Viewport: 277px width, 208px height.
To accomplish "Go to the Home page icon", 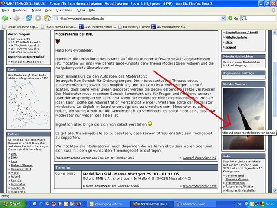I will [x=47, y=18].
